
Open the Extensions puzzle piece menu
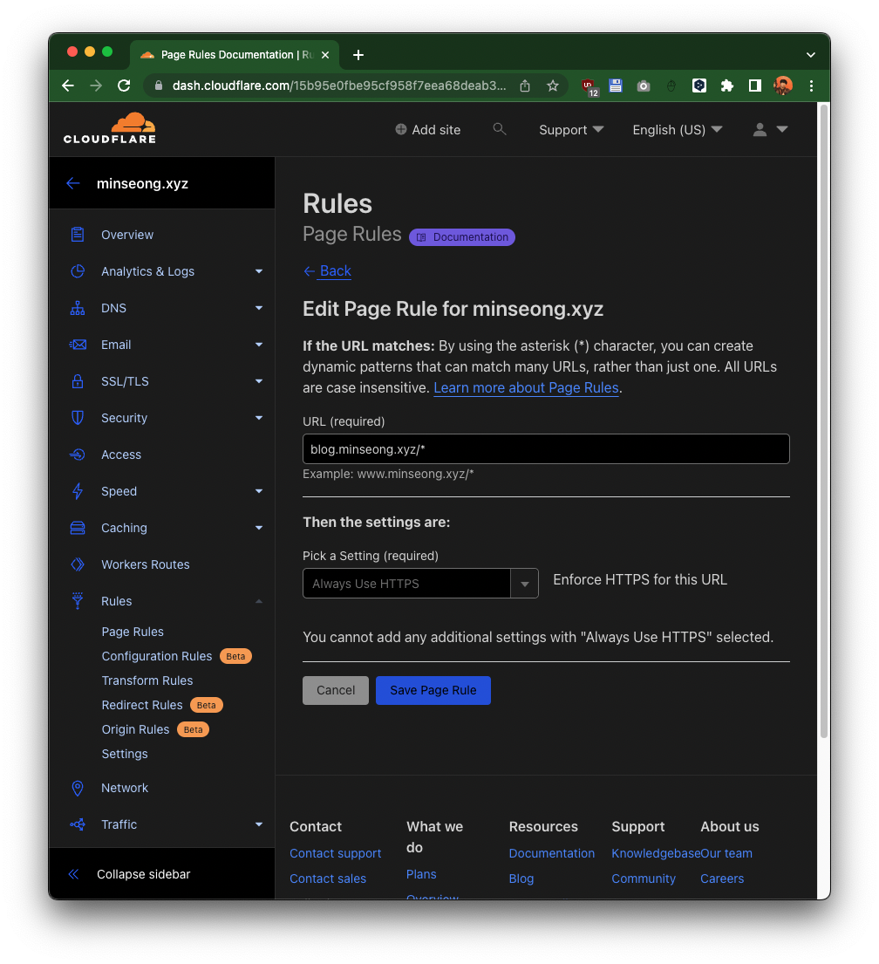[727, 85]
